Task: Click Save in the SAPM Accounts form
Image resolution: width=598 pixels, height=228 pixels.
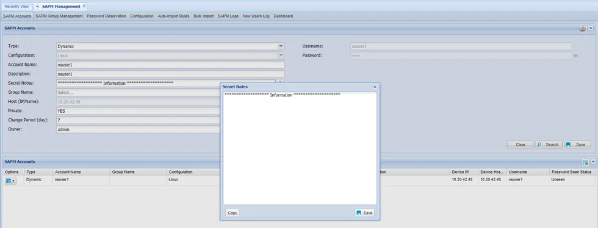Action: (x=577, y=144)
